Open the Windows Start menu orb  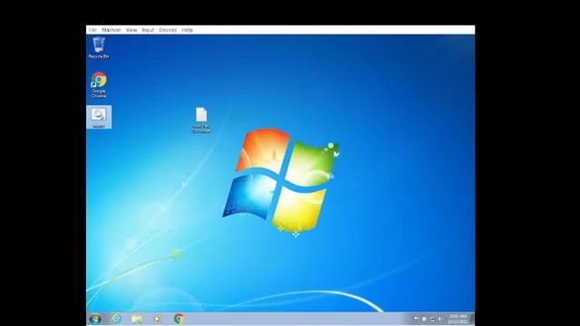(x=95, y=319)
